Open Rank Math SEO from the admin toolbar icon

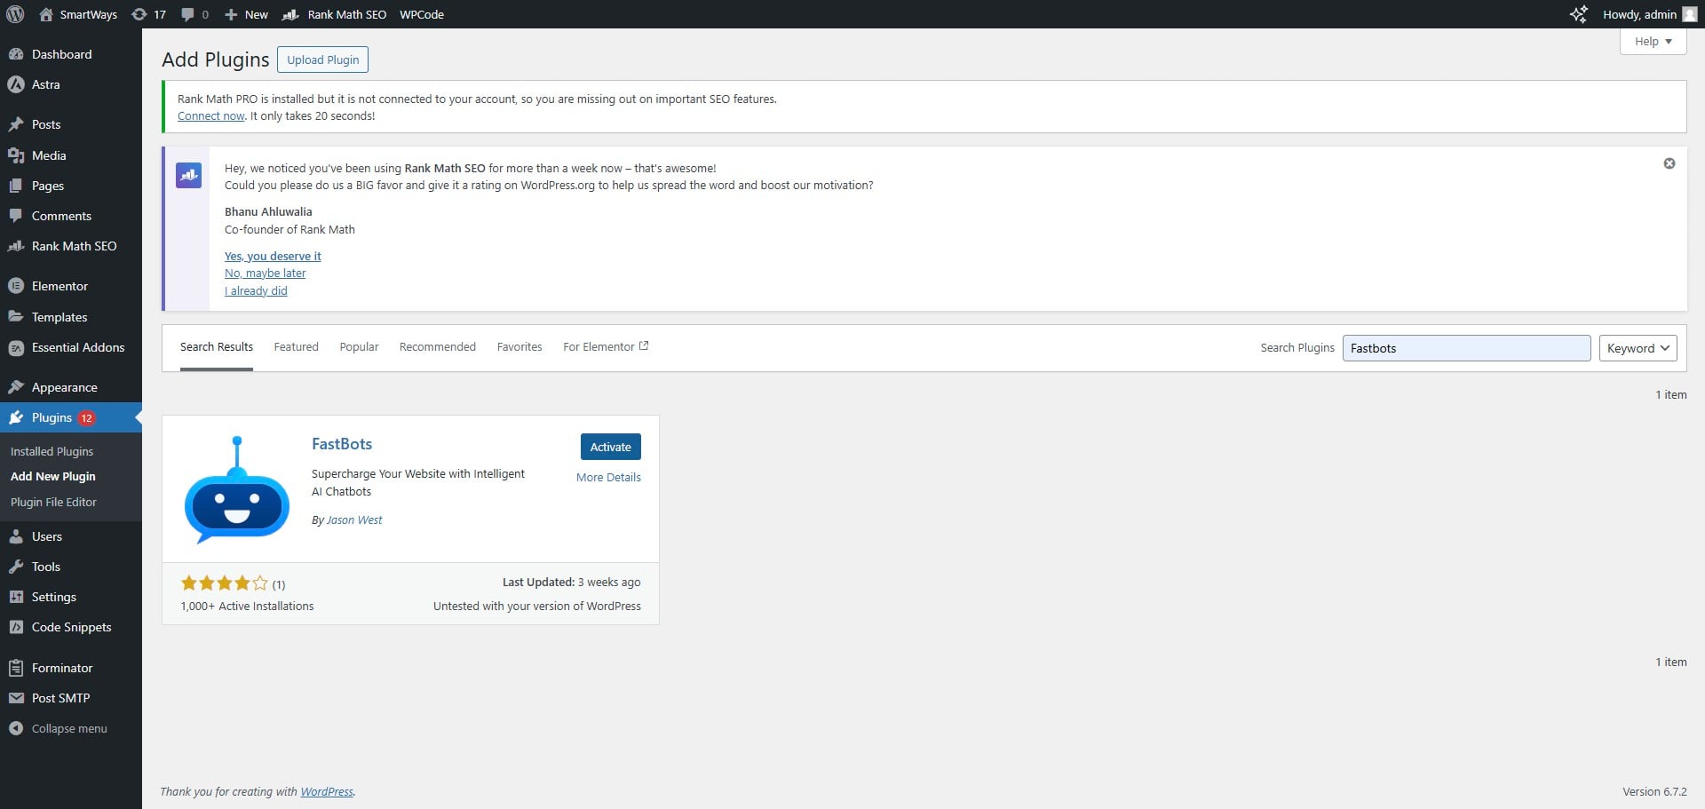[x=289, y=14]
